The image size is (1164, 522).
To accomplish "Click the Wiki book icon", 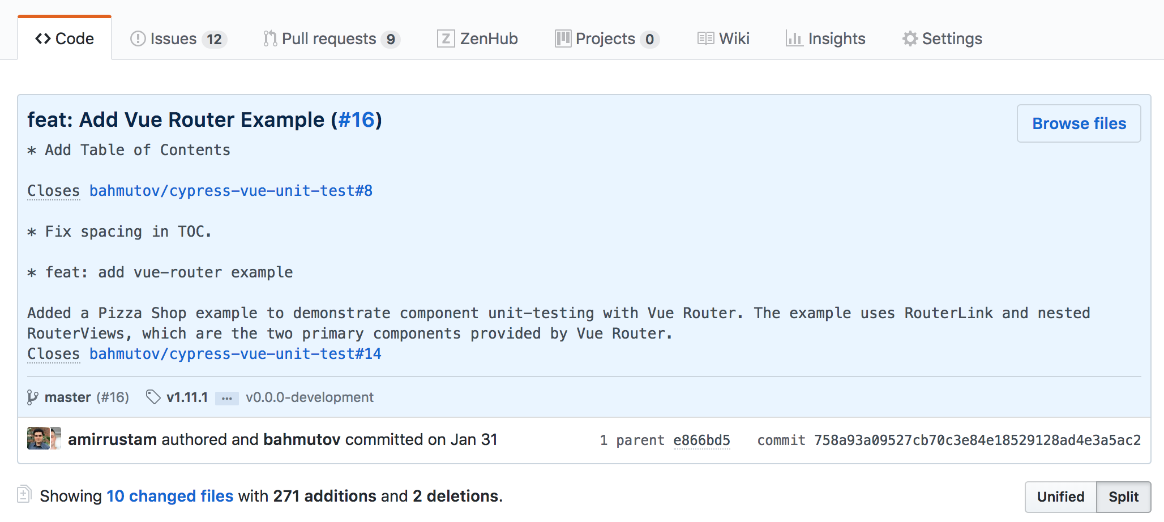I will pyautogui.click(x=706, y=38).
